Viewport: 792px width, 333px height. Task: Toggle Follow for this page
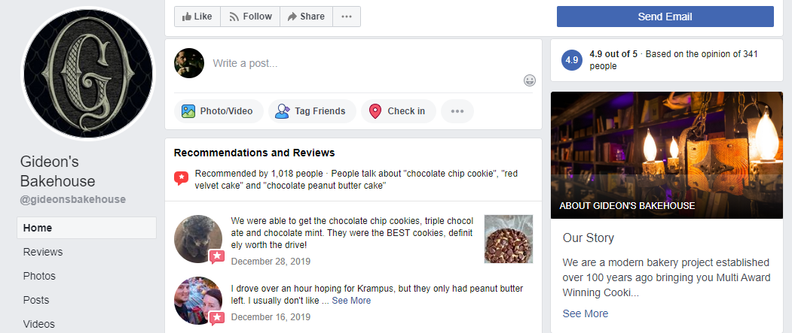tap(250, 17)
